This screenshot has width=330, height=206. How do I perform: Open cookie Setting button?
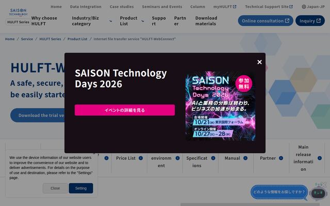[81, 188]
